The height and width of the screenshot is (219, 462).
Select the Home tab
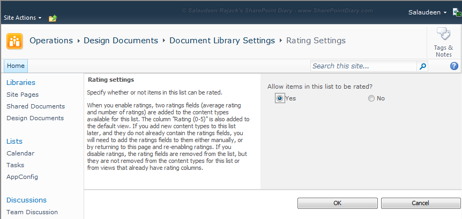pos(16,66)
